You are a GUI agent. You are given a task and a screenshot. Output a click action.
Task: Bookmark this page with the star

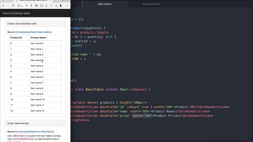[31, 6]
